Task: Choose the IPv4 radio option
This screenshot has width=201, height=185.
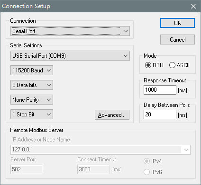Action: coord(146,161)
